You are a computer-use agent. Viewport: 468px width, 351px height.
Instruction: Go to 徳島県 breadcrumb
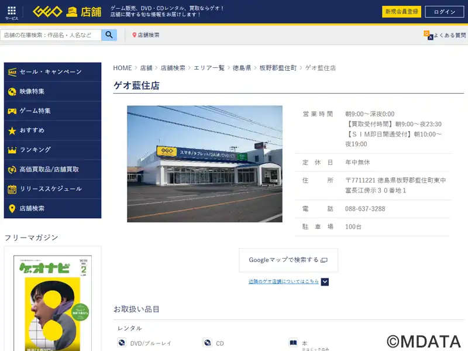[242, 68]
